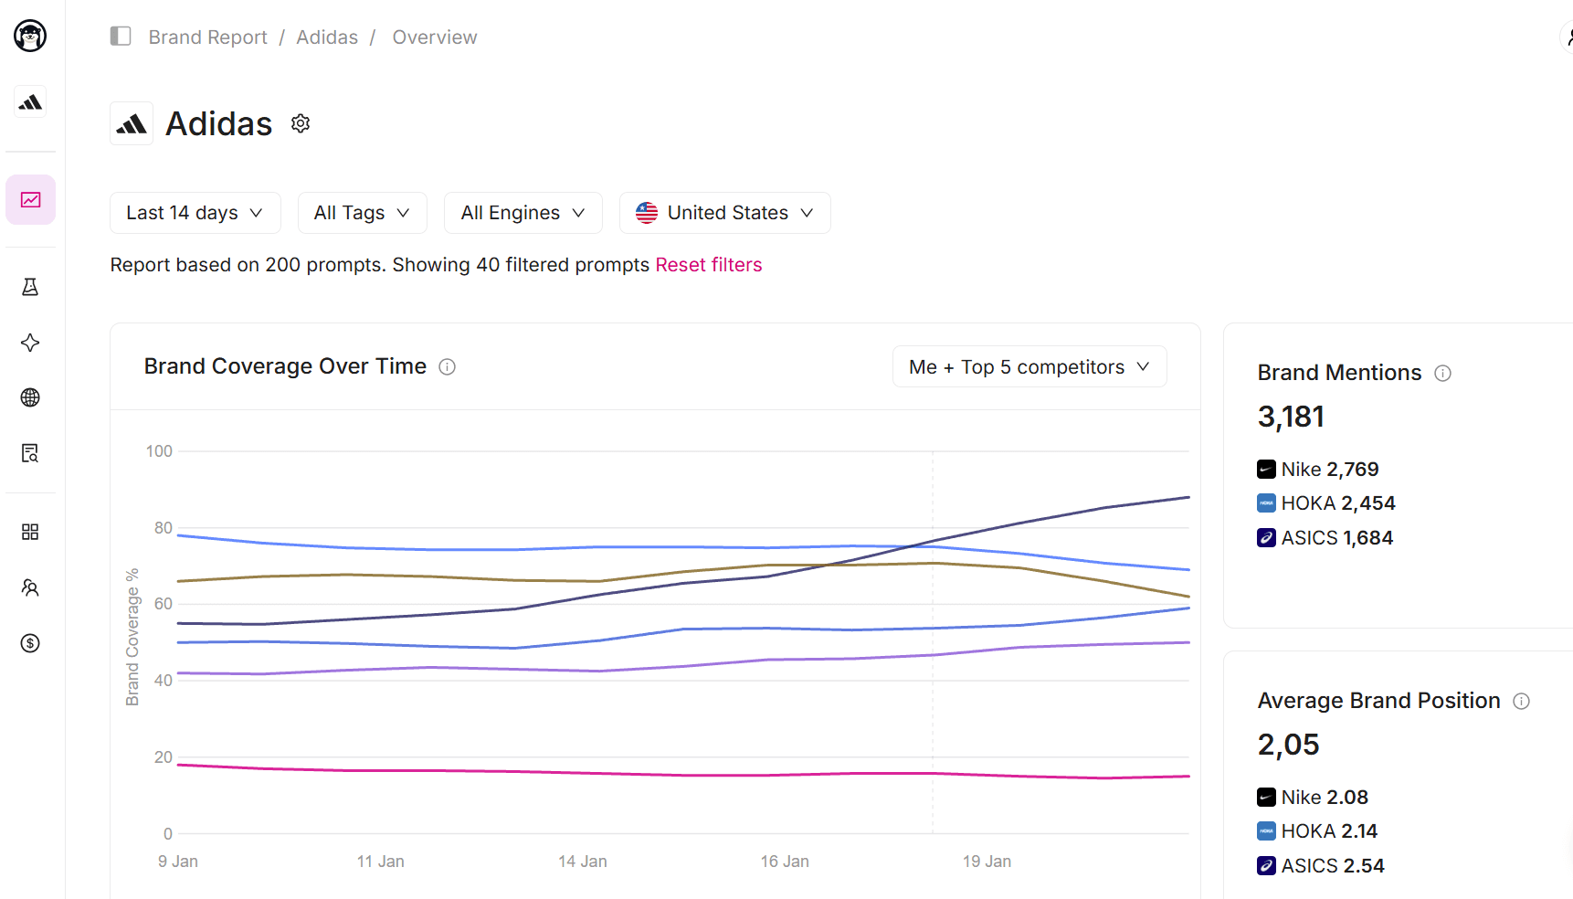The image size is (1573, 899).
Task: Click the Adidas logo beside the title
Action: [x=132, y=123]
